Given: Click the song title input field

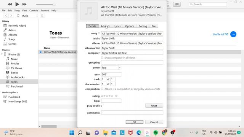Looking at the screenshot, I should [x=132, y=33].
